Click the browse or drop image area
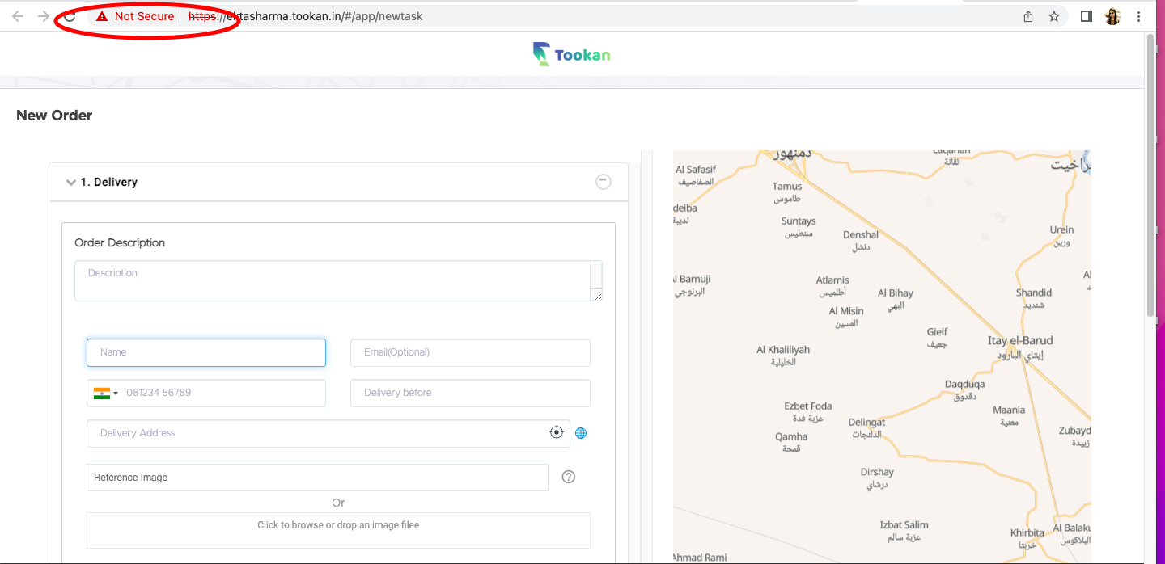 [x=338, y=530]
